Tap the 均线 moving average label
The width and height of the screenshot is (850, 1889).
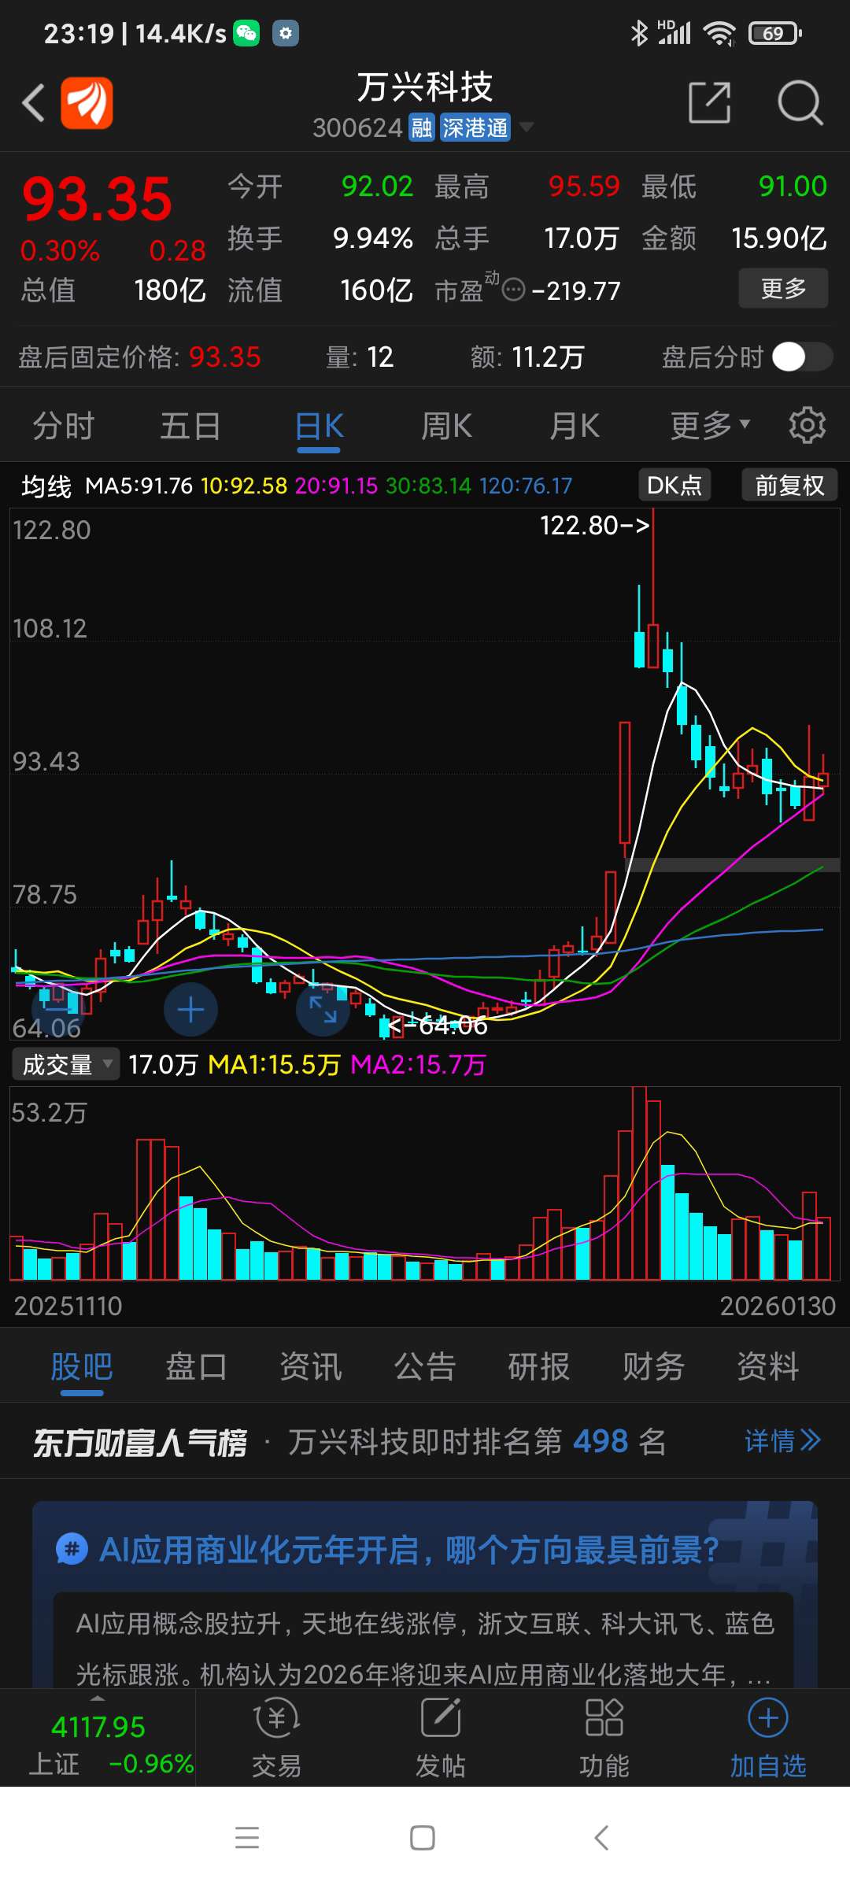46,486
